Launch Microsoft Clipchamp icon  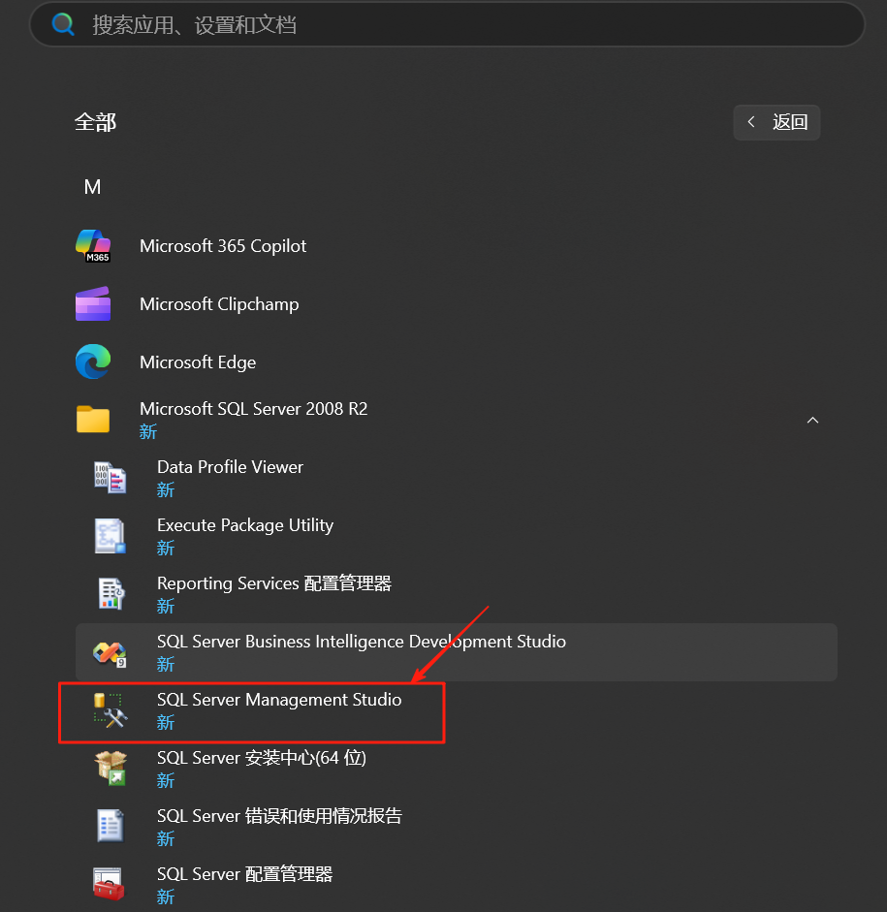click(x=93, y=303)
